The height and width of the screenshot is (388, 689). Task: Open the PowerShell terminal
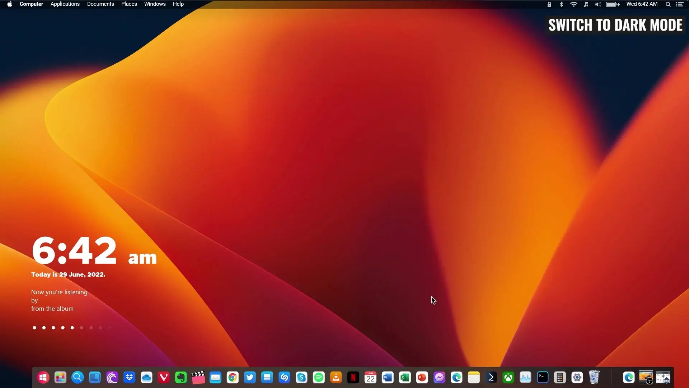[x=491, y=377]
